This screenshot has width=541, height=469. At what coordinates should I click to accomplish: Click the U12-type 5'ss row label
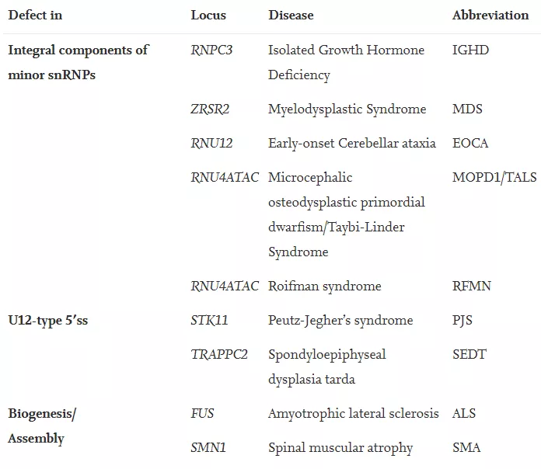click(x=48, y=321)
